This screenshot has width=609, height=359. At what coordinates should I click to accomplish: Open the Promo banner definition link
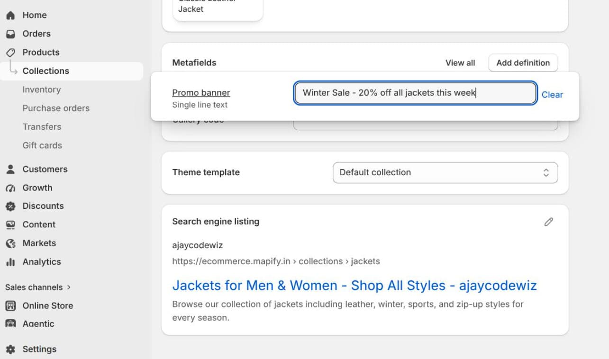[201, 92]
